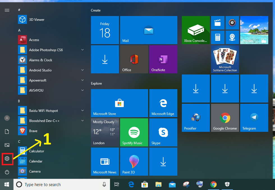
Task: Open the Paint 3D tile
Action: click(x=134, y=162)
